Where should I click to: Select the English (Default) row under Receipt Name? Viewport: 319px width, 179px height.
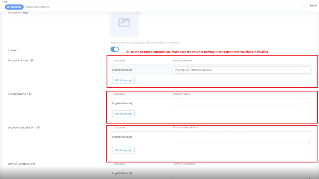coord(122,103)
